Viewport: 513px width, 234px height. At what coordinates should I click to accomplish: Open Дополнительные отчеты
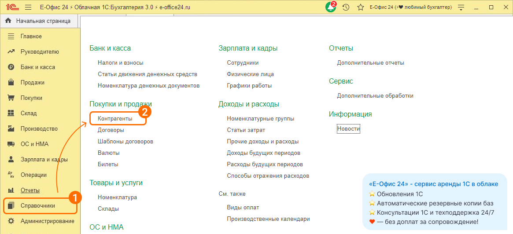(371, 63)
